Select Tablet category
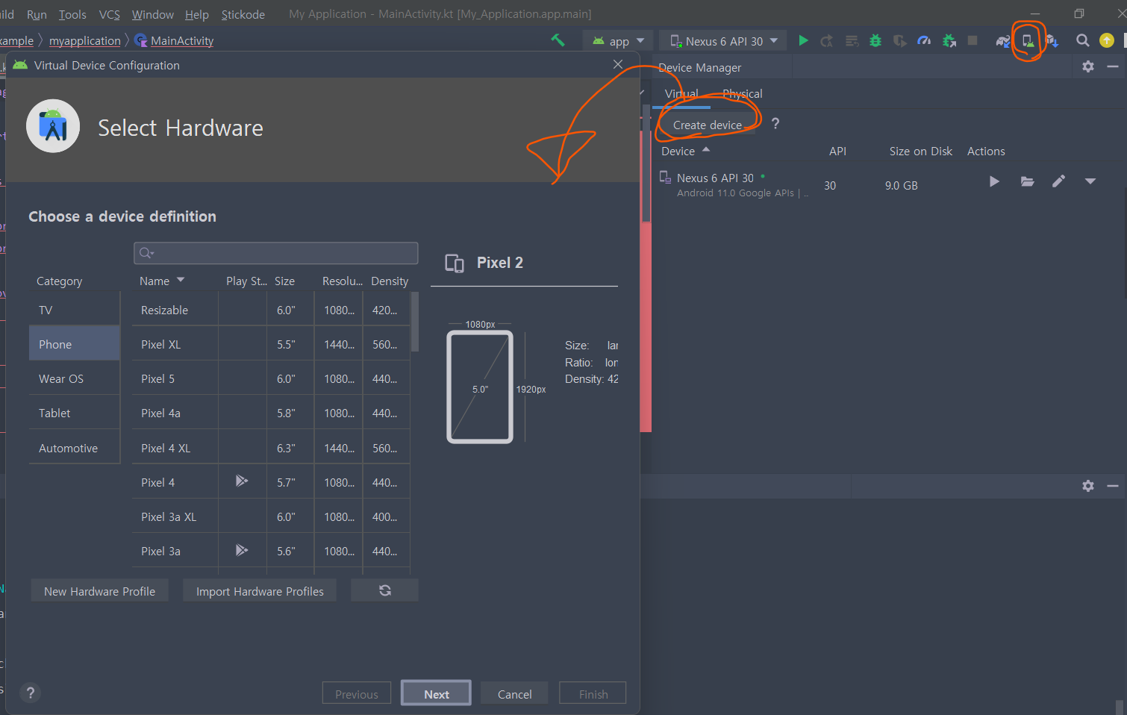 tap(74, 413)
